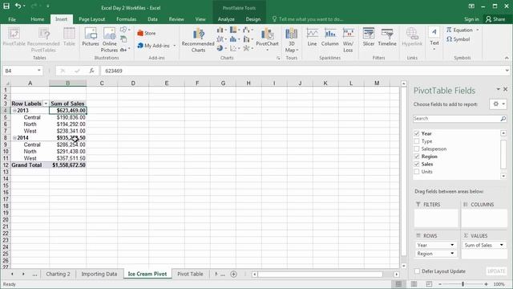Viewport: 513px width, 289px height.
Task: Switch to the Home tab
Action: pyautogui.click(x=38, y=19)
